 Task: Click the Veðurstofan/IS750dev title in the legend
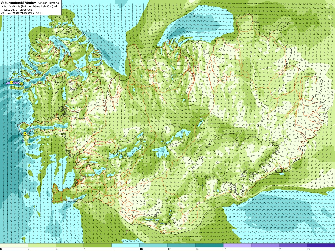tap(18, 2)
